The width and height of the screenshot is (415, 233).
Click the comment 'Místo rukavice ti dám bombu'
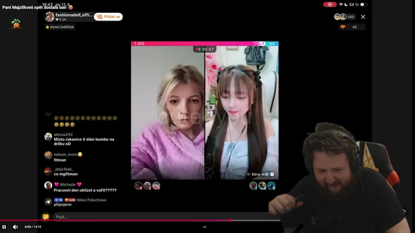click(84, 141)
